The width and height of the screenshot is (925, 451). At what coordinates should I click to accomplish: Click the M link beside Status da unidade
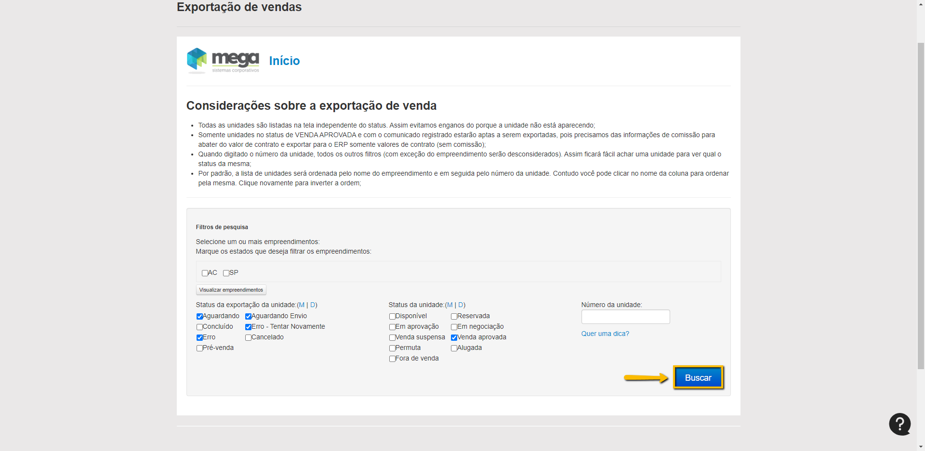tap(449, 305)
